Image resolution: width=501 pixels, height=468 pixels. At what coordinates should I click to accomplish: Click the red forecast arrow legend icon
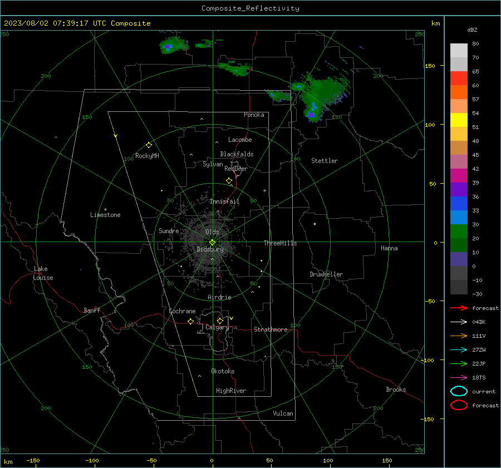pyautogui.click(x=459, y=308)
